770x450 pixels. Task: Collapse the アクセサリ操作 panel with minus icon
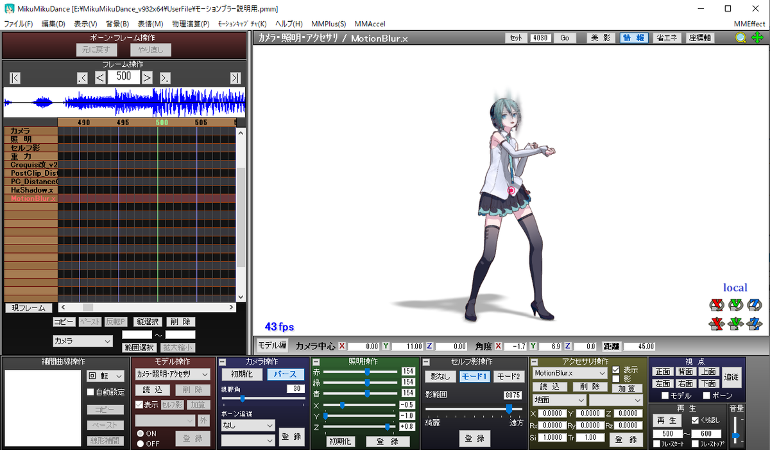click(x=534, y=362)
